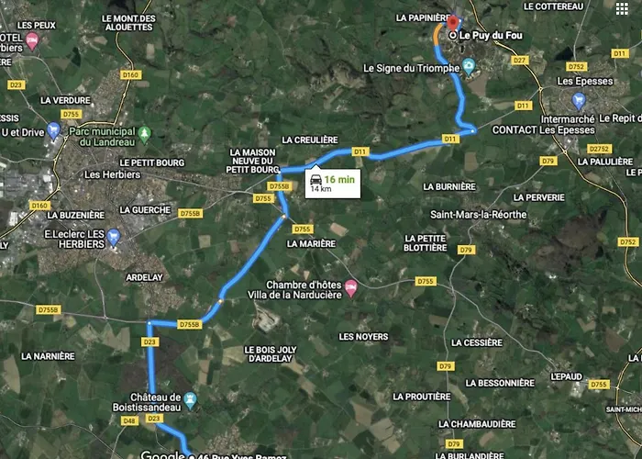Open the Google apps grid icon
This screenshot has width=642, height=459.
click(622, 8)
